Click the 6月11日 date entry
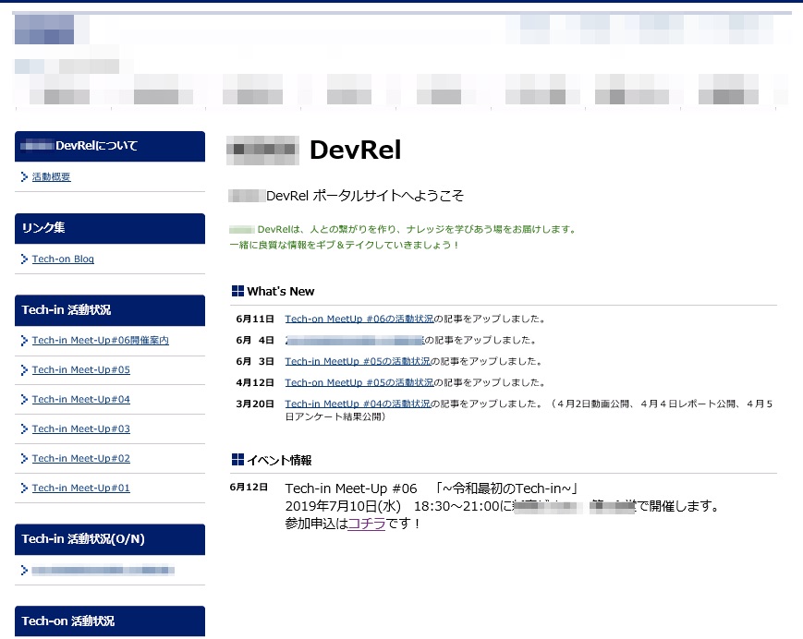 point(255,319)
